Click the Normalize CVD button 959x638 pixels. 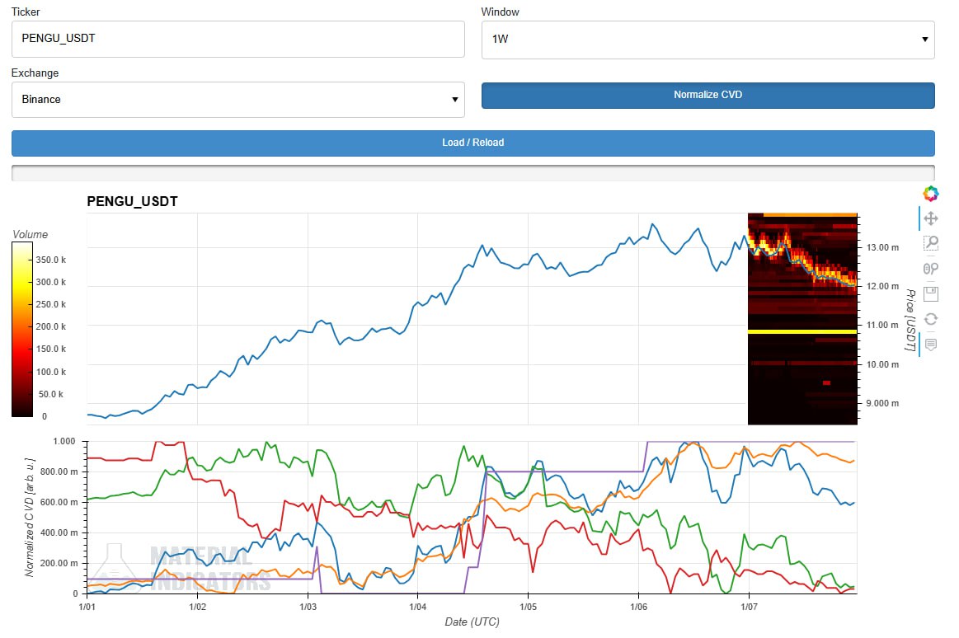coord(707,96)
